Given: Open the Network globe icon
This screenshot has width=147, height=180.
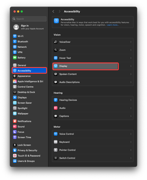Looking at the screenshot, I should [15, 47].
